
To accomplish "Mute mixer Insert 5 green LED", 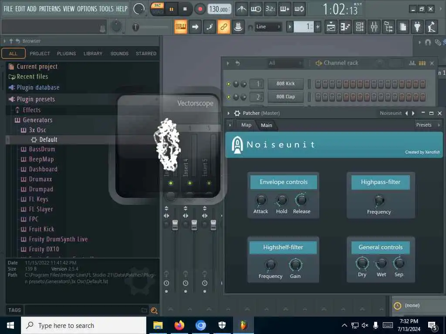I will point(209,183).
